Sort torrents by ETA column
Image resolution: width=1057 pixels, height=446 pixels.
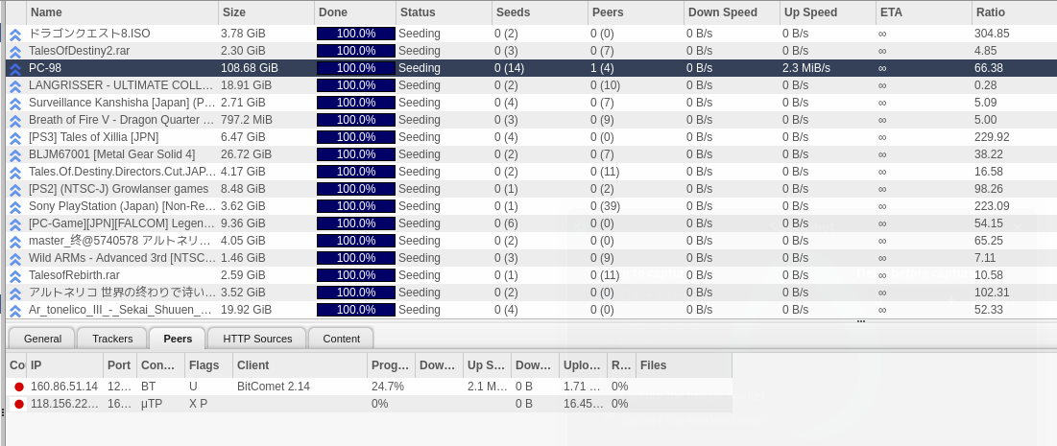coord(924,12)
